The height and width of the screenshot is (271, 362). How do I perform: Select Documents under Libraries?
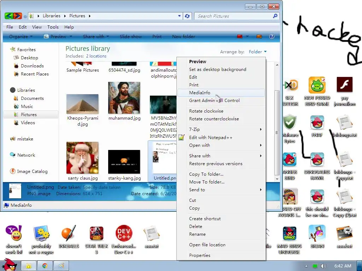(x=32, y=98)
